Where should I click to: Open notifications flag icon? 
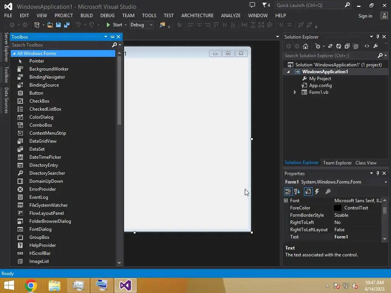click(264, 5)
